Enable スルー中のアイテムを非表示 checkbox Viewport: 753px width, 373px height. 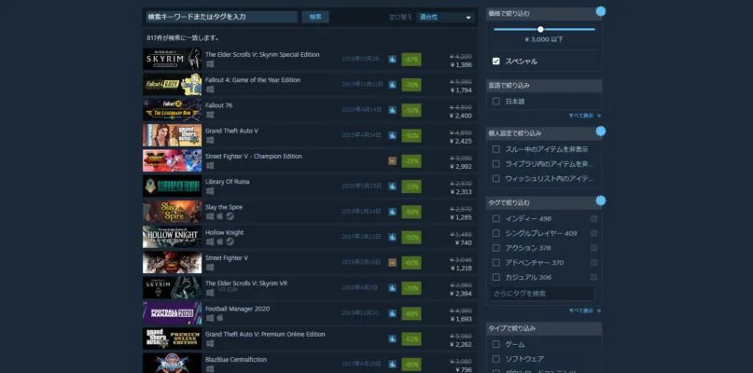pyautogui.click(x=496, y=149)
